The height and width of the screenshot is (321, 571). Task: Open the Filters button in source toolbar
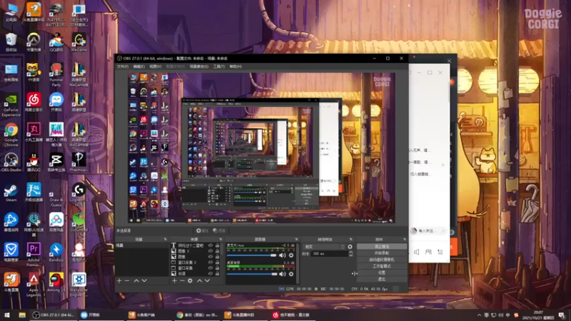click(219, 230)
